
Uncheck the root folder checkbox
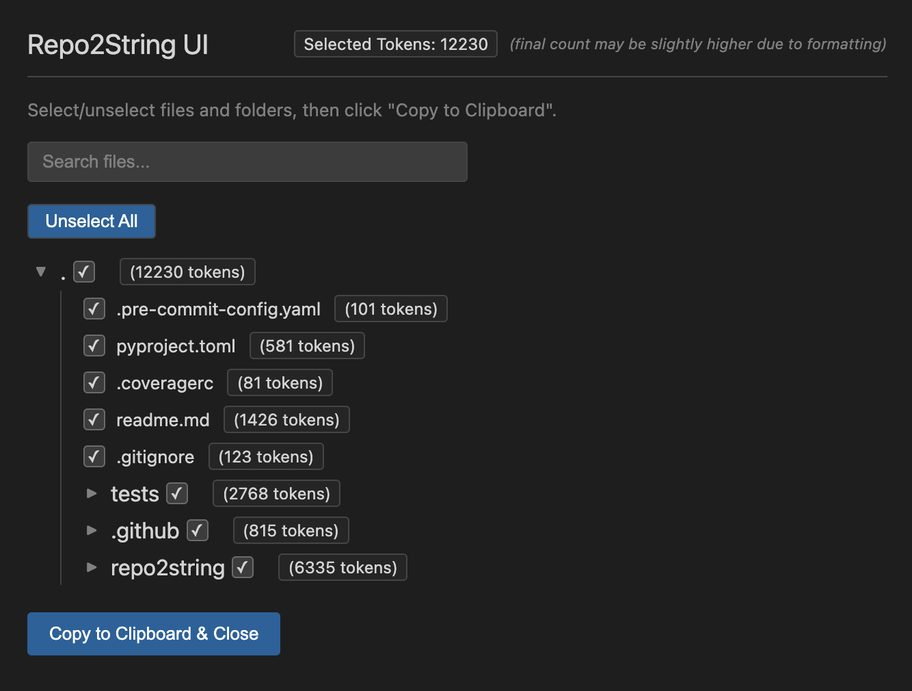84,272
